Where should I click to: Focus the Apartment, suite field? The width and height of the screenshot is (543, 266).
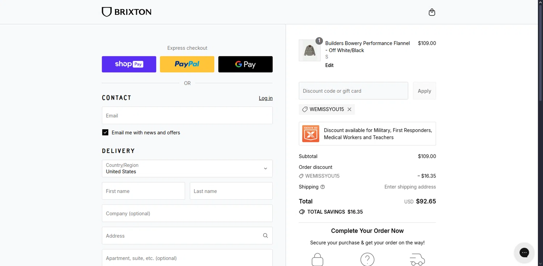click(187, 258)
